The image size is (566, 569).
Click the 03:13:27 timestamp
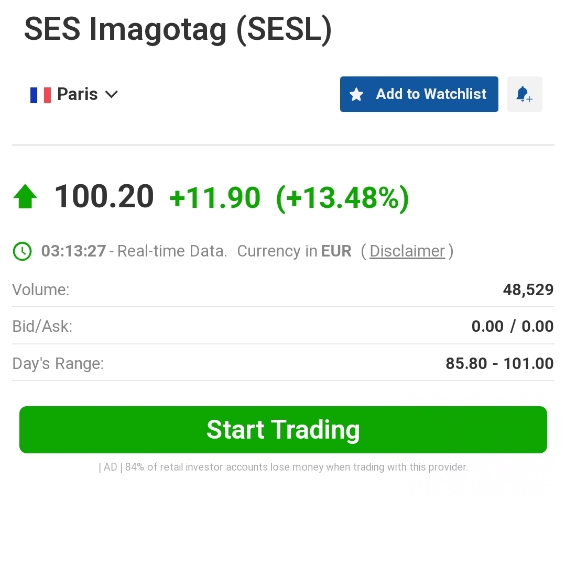[x=73, y=251]
